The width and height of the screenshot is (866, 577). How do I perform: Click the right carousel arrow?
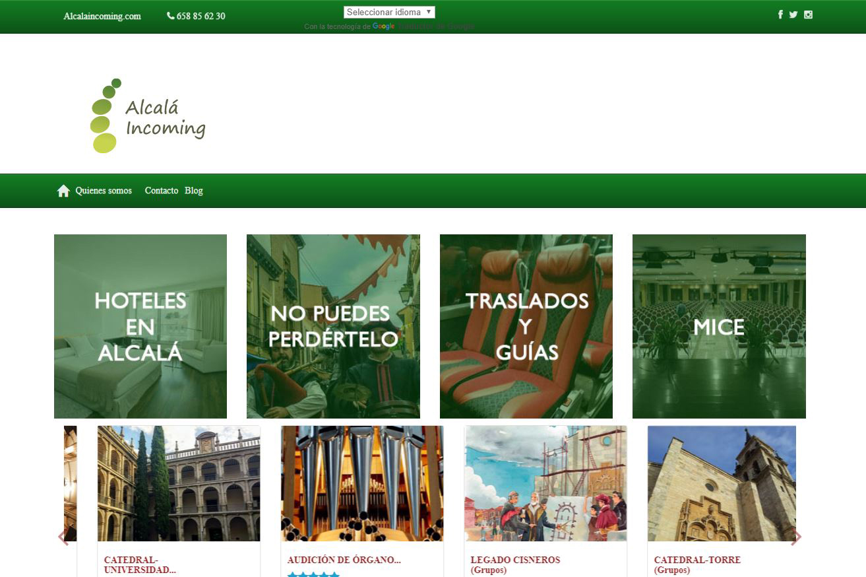coord(797,537)
